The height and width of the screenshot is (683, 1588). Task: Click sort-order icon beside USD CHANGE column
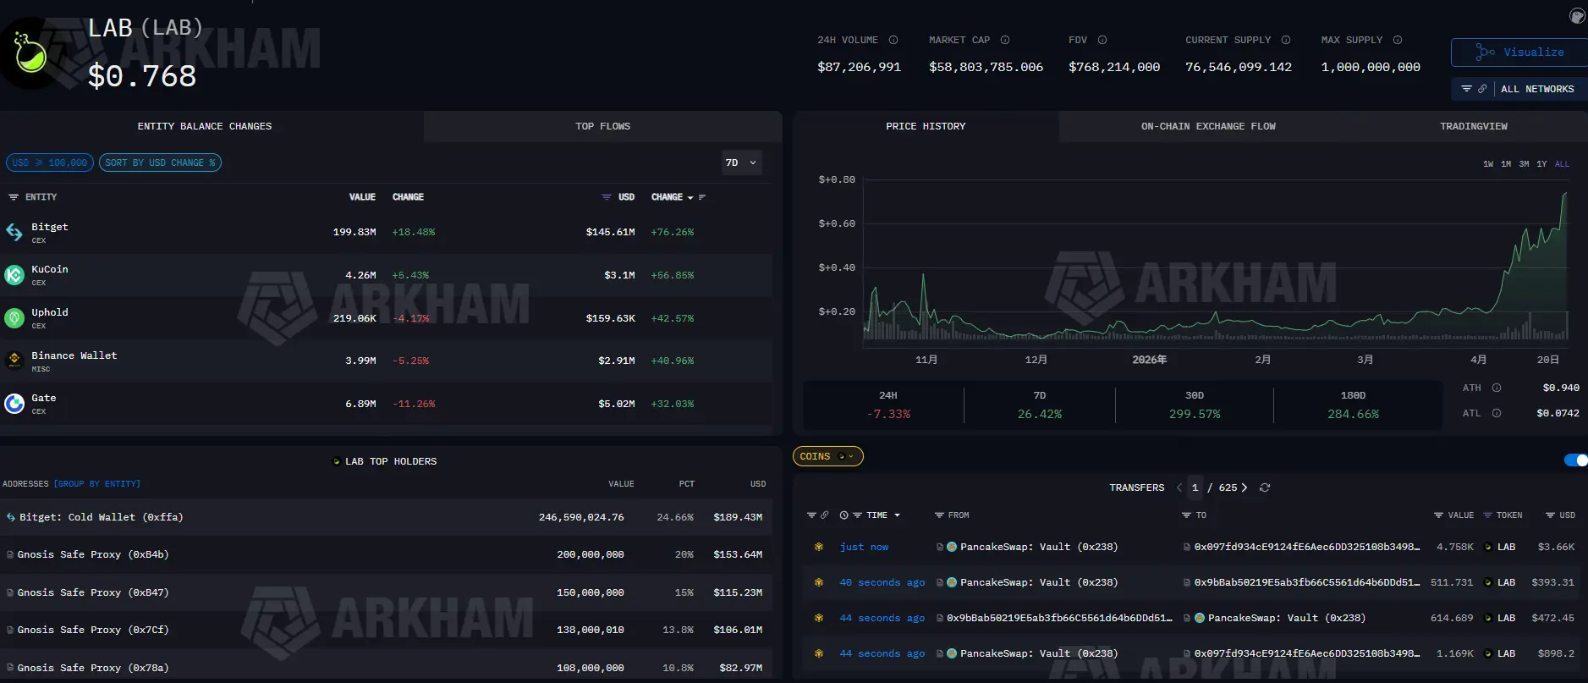[702, 197]
